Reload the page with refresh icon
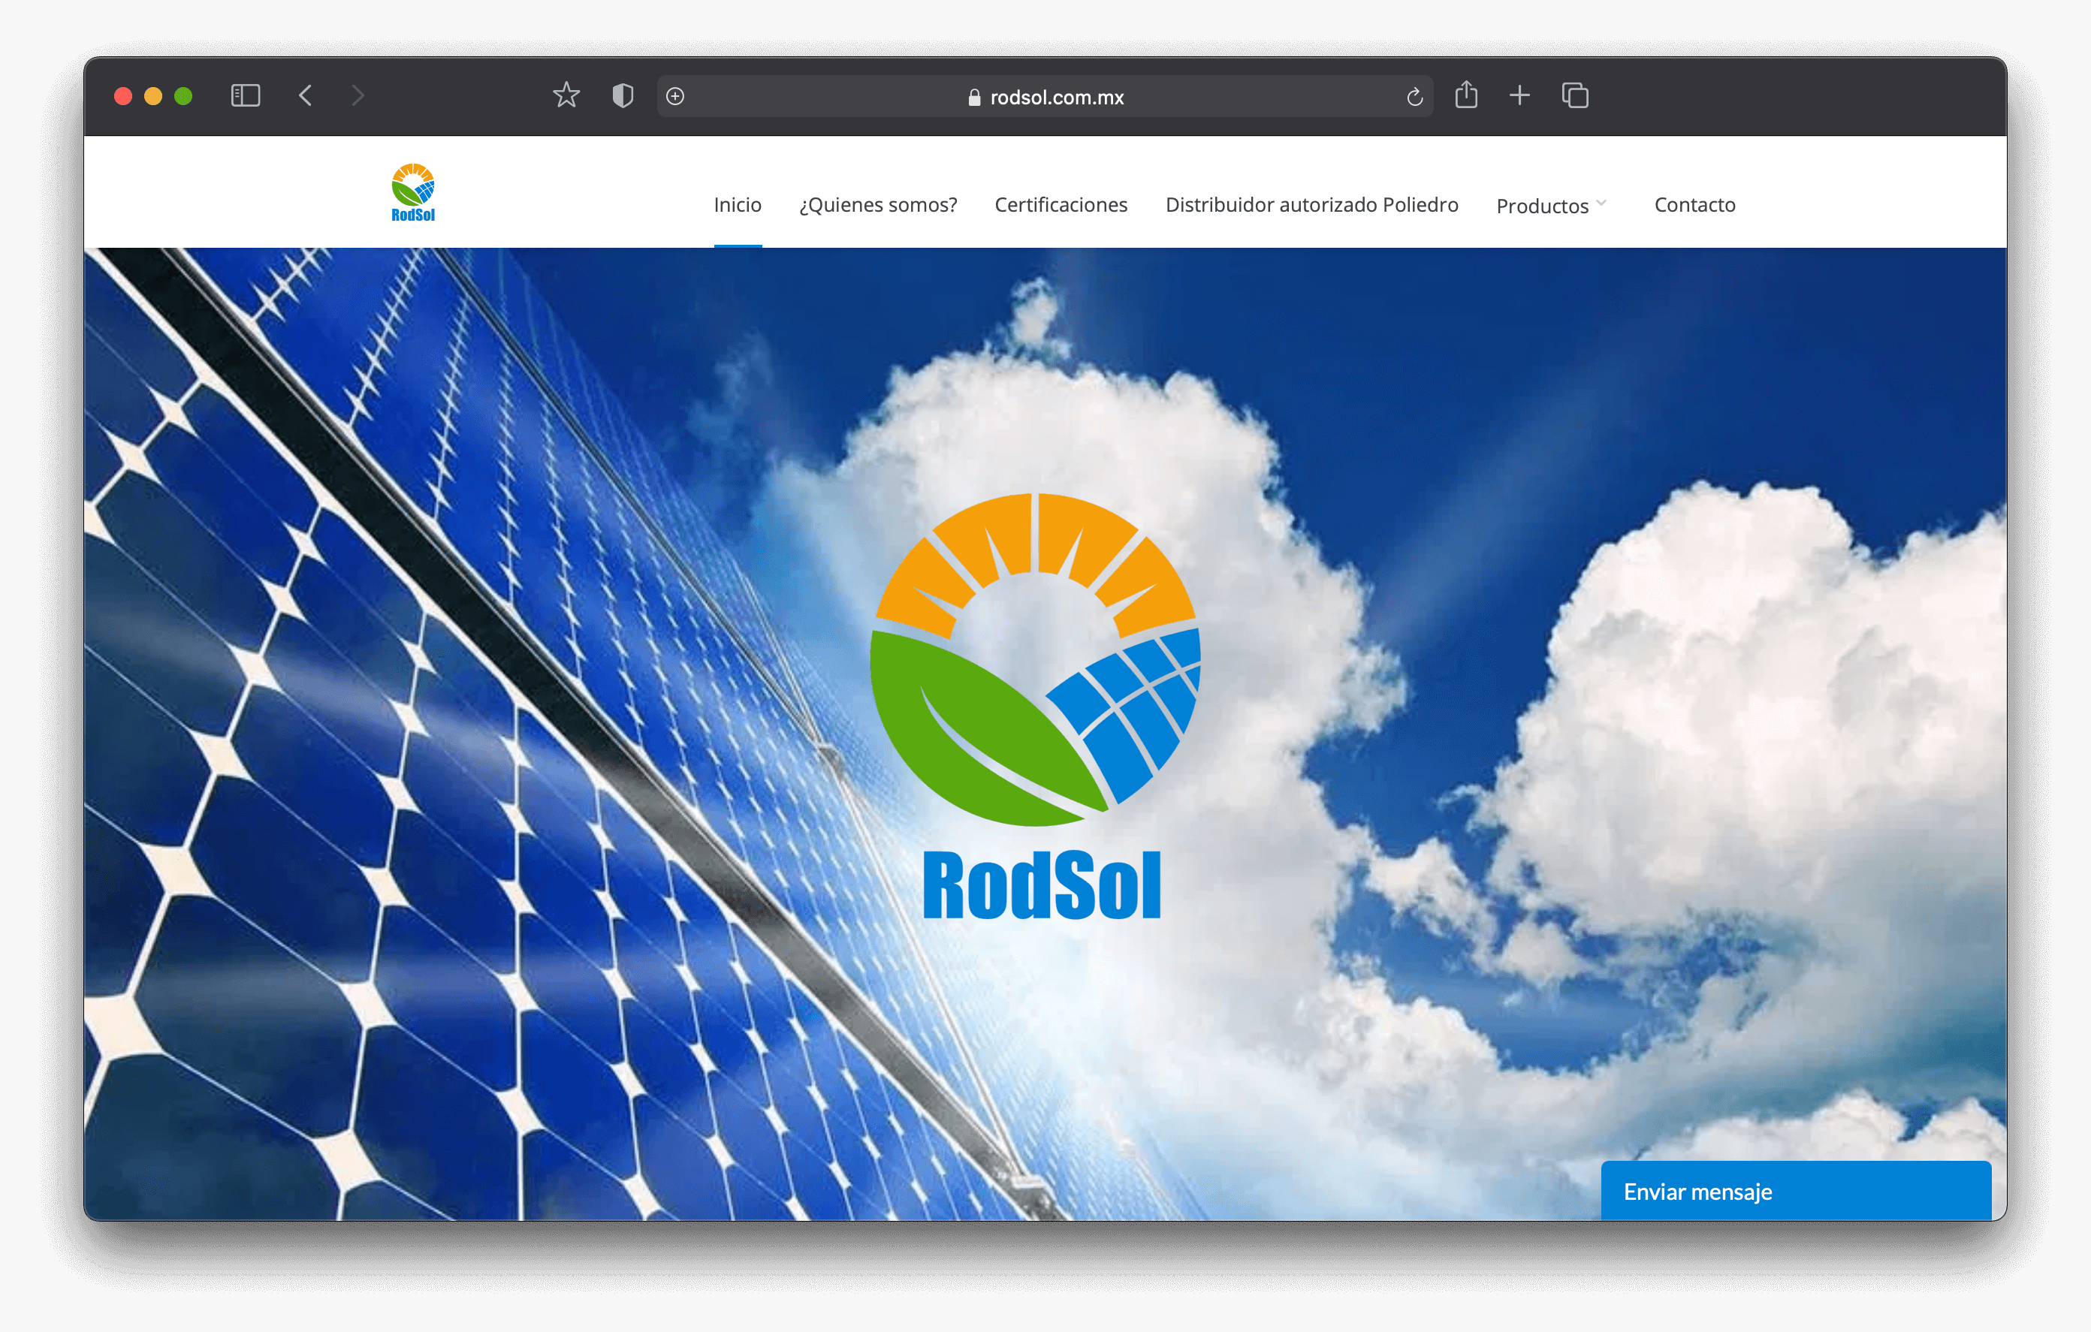 click(1414, 96)
